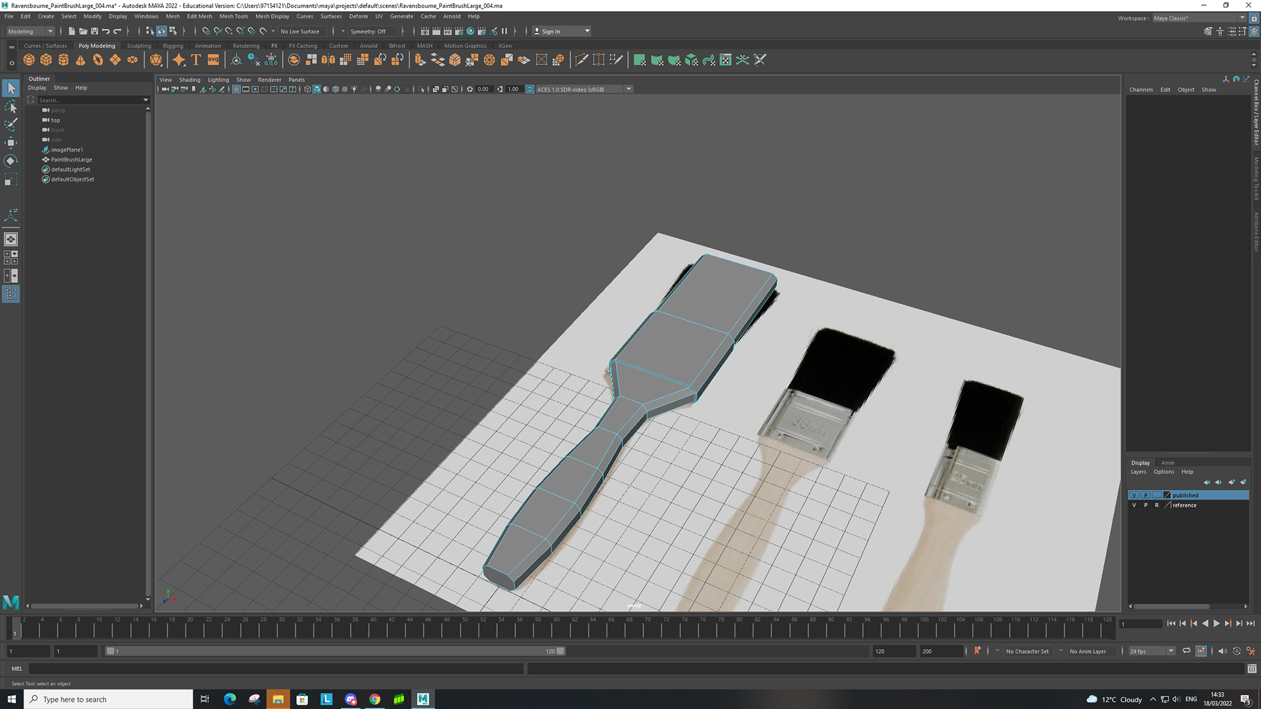Expand the ACES 1.0 SDR-video view transform dropdown
1261x709 pixels.
(628, 89)
